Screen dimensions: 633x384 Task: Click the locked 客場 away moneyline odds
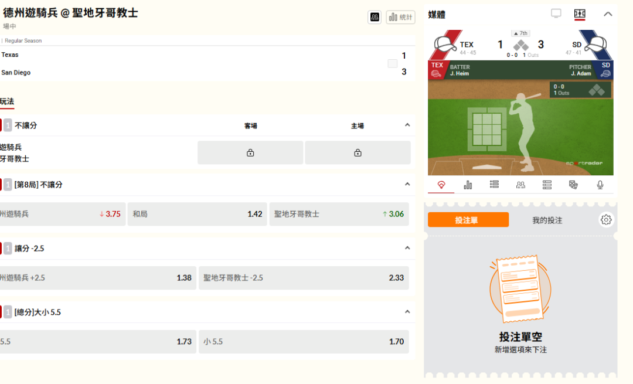tap(250, 152)
